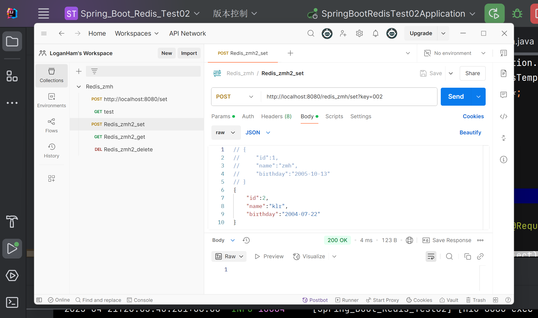Viewport: 538px width, 318px height.
Task: Toggle the two-pane layout icon in footer
Action: [495, 300]
